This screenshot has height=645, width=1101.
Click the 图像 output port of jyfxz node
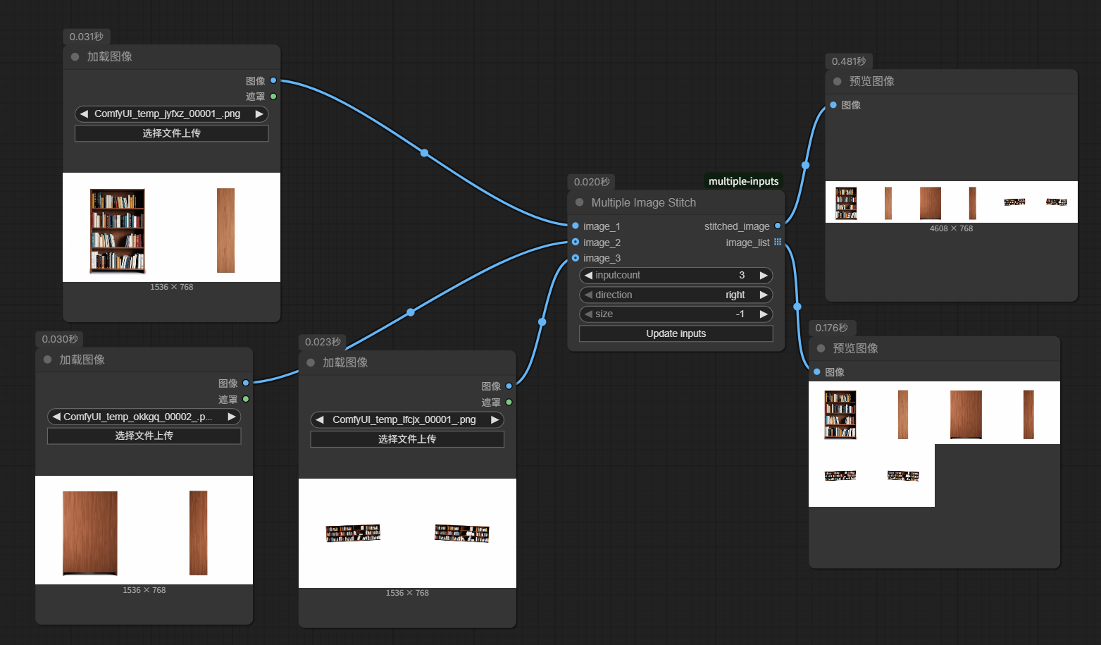click(273, 80)
